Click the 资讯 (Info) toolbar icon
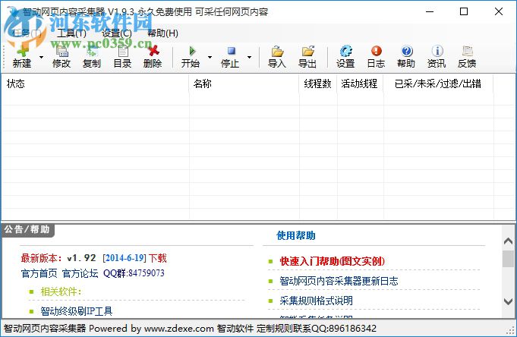This screenshot has height=337, width=517. tap(437, 57)
